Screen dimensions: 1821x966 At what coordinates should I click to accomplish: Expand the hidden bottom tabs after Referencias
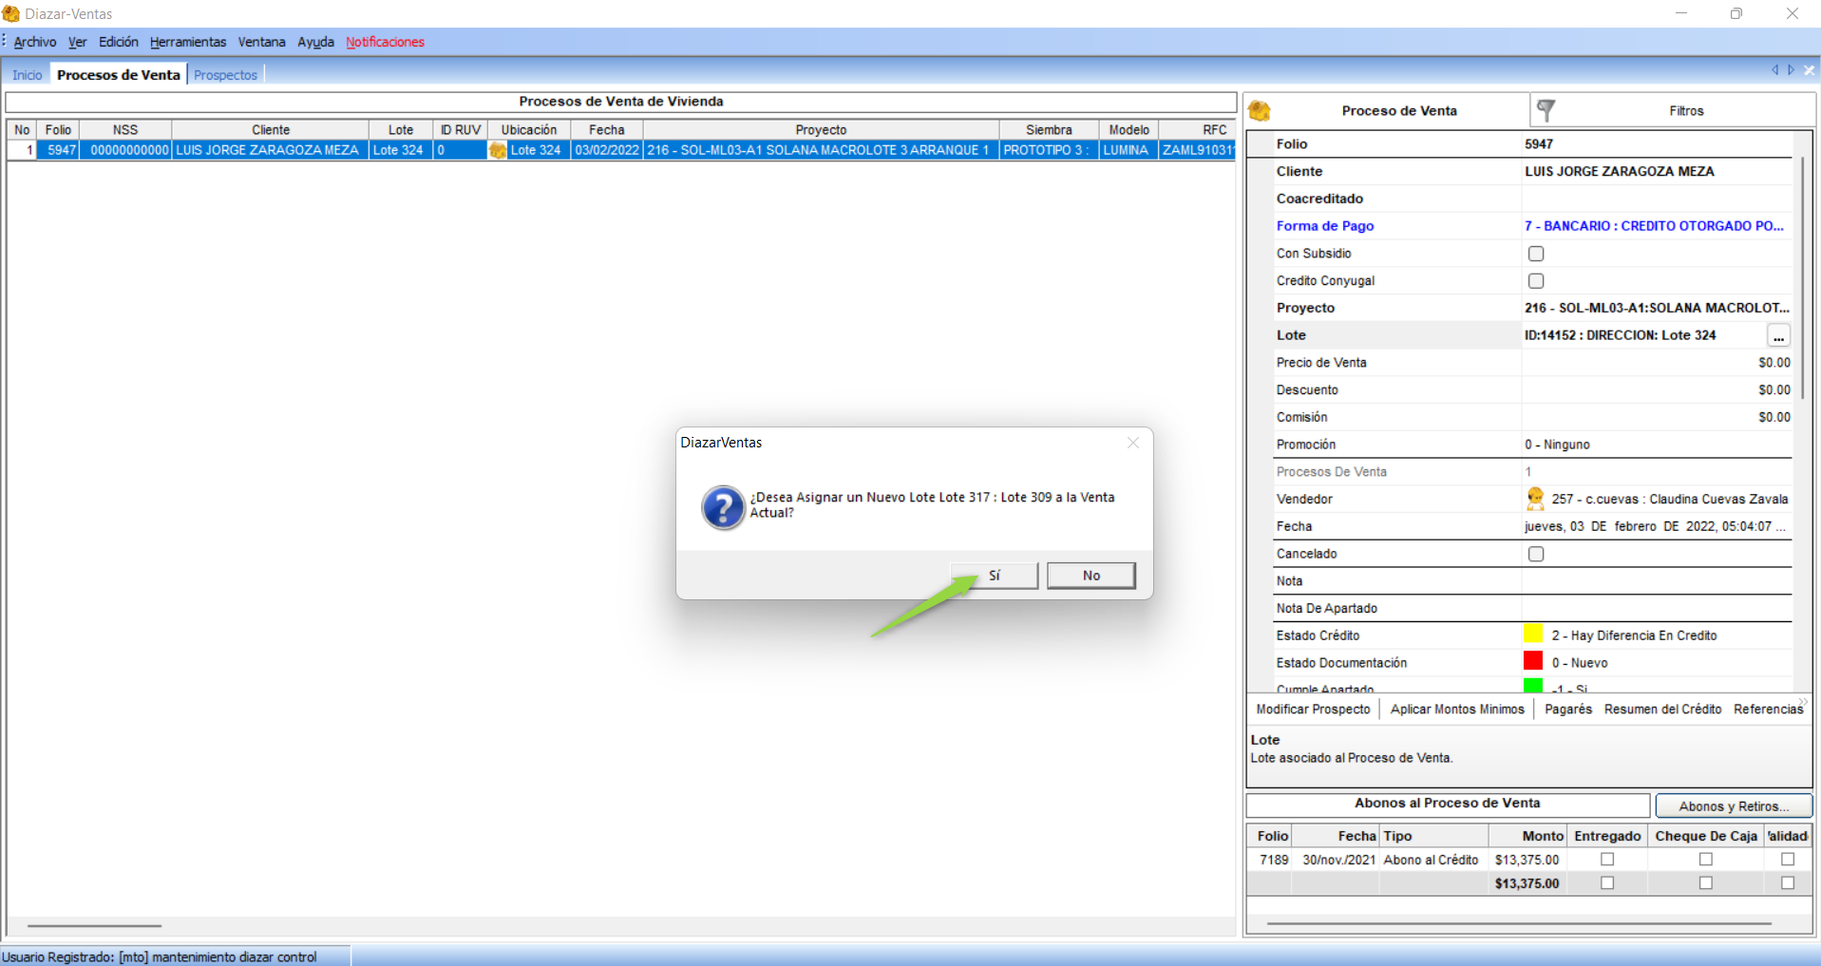[x=1804, y=703]
